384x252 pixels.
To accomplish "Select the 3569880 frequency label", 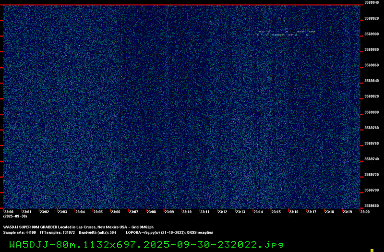I will coord(372,49).
